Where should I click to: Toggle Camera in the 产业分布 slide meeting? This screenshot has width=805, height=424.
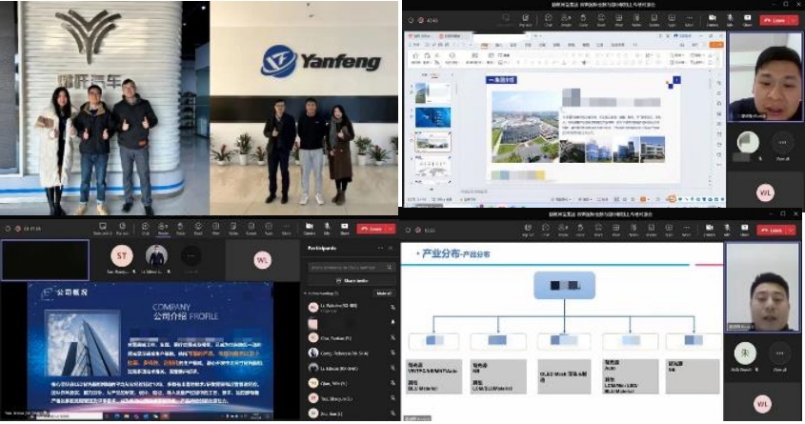[709, 230]
